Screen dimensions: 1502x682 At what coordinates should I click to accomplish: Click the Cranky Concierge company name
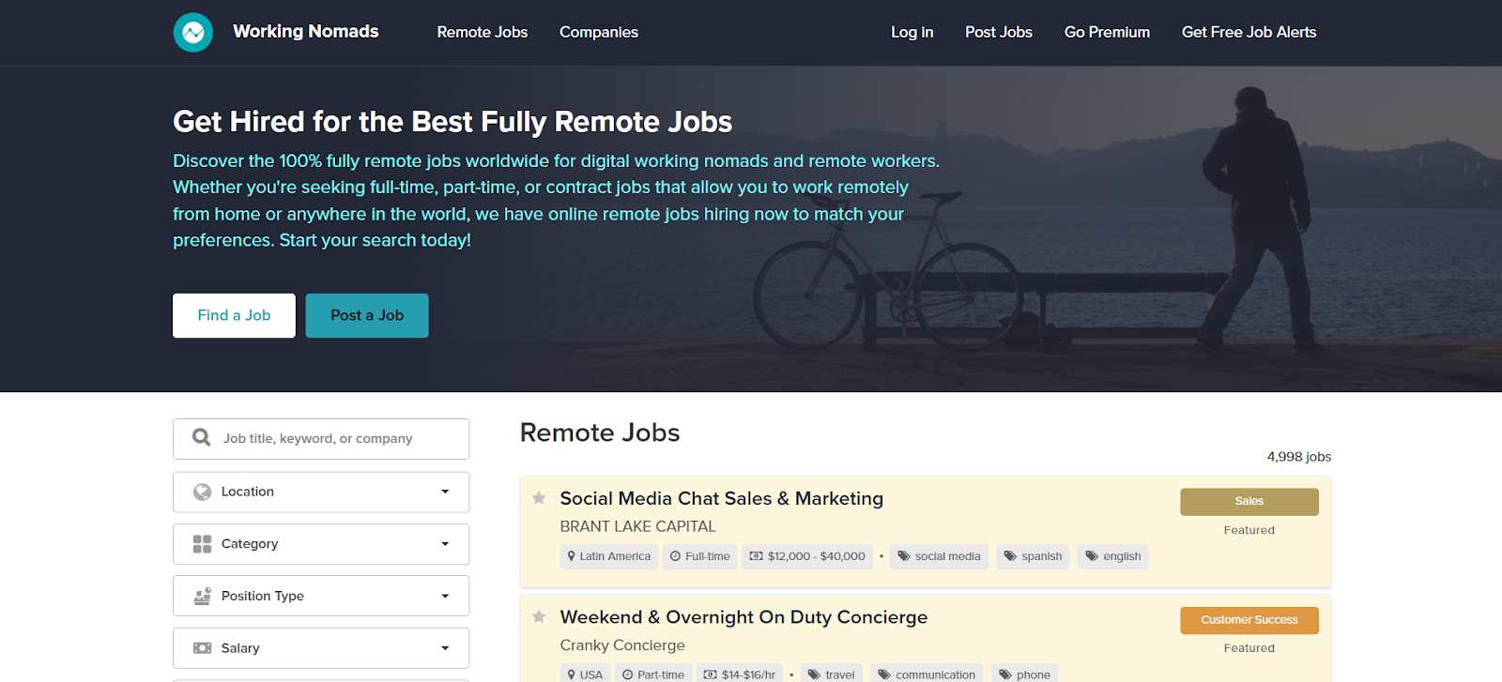pos(622,644)
